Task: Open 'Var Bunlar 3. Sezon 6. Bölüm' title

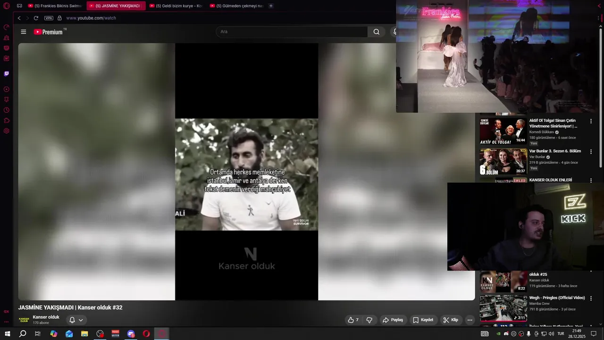Action: coord(555,151)
